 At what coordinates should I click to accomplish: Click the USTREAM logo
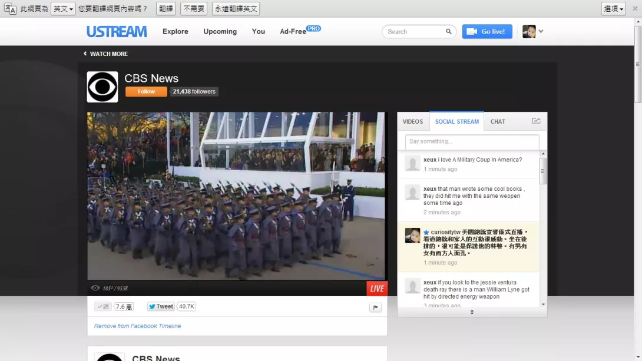(x=117, y=32)
